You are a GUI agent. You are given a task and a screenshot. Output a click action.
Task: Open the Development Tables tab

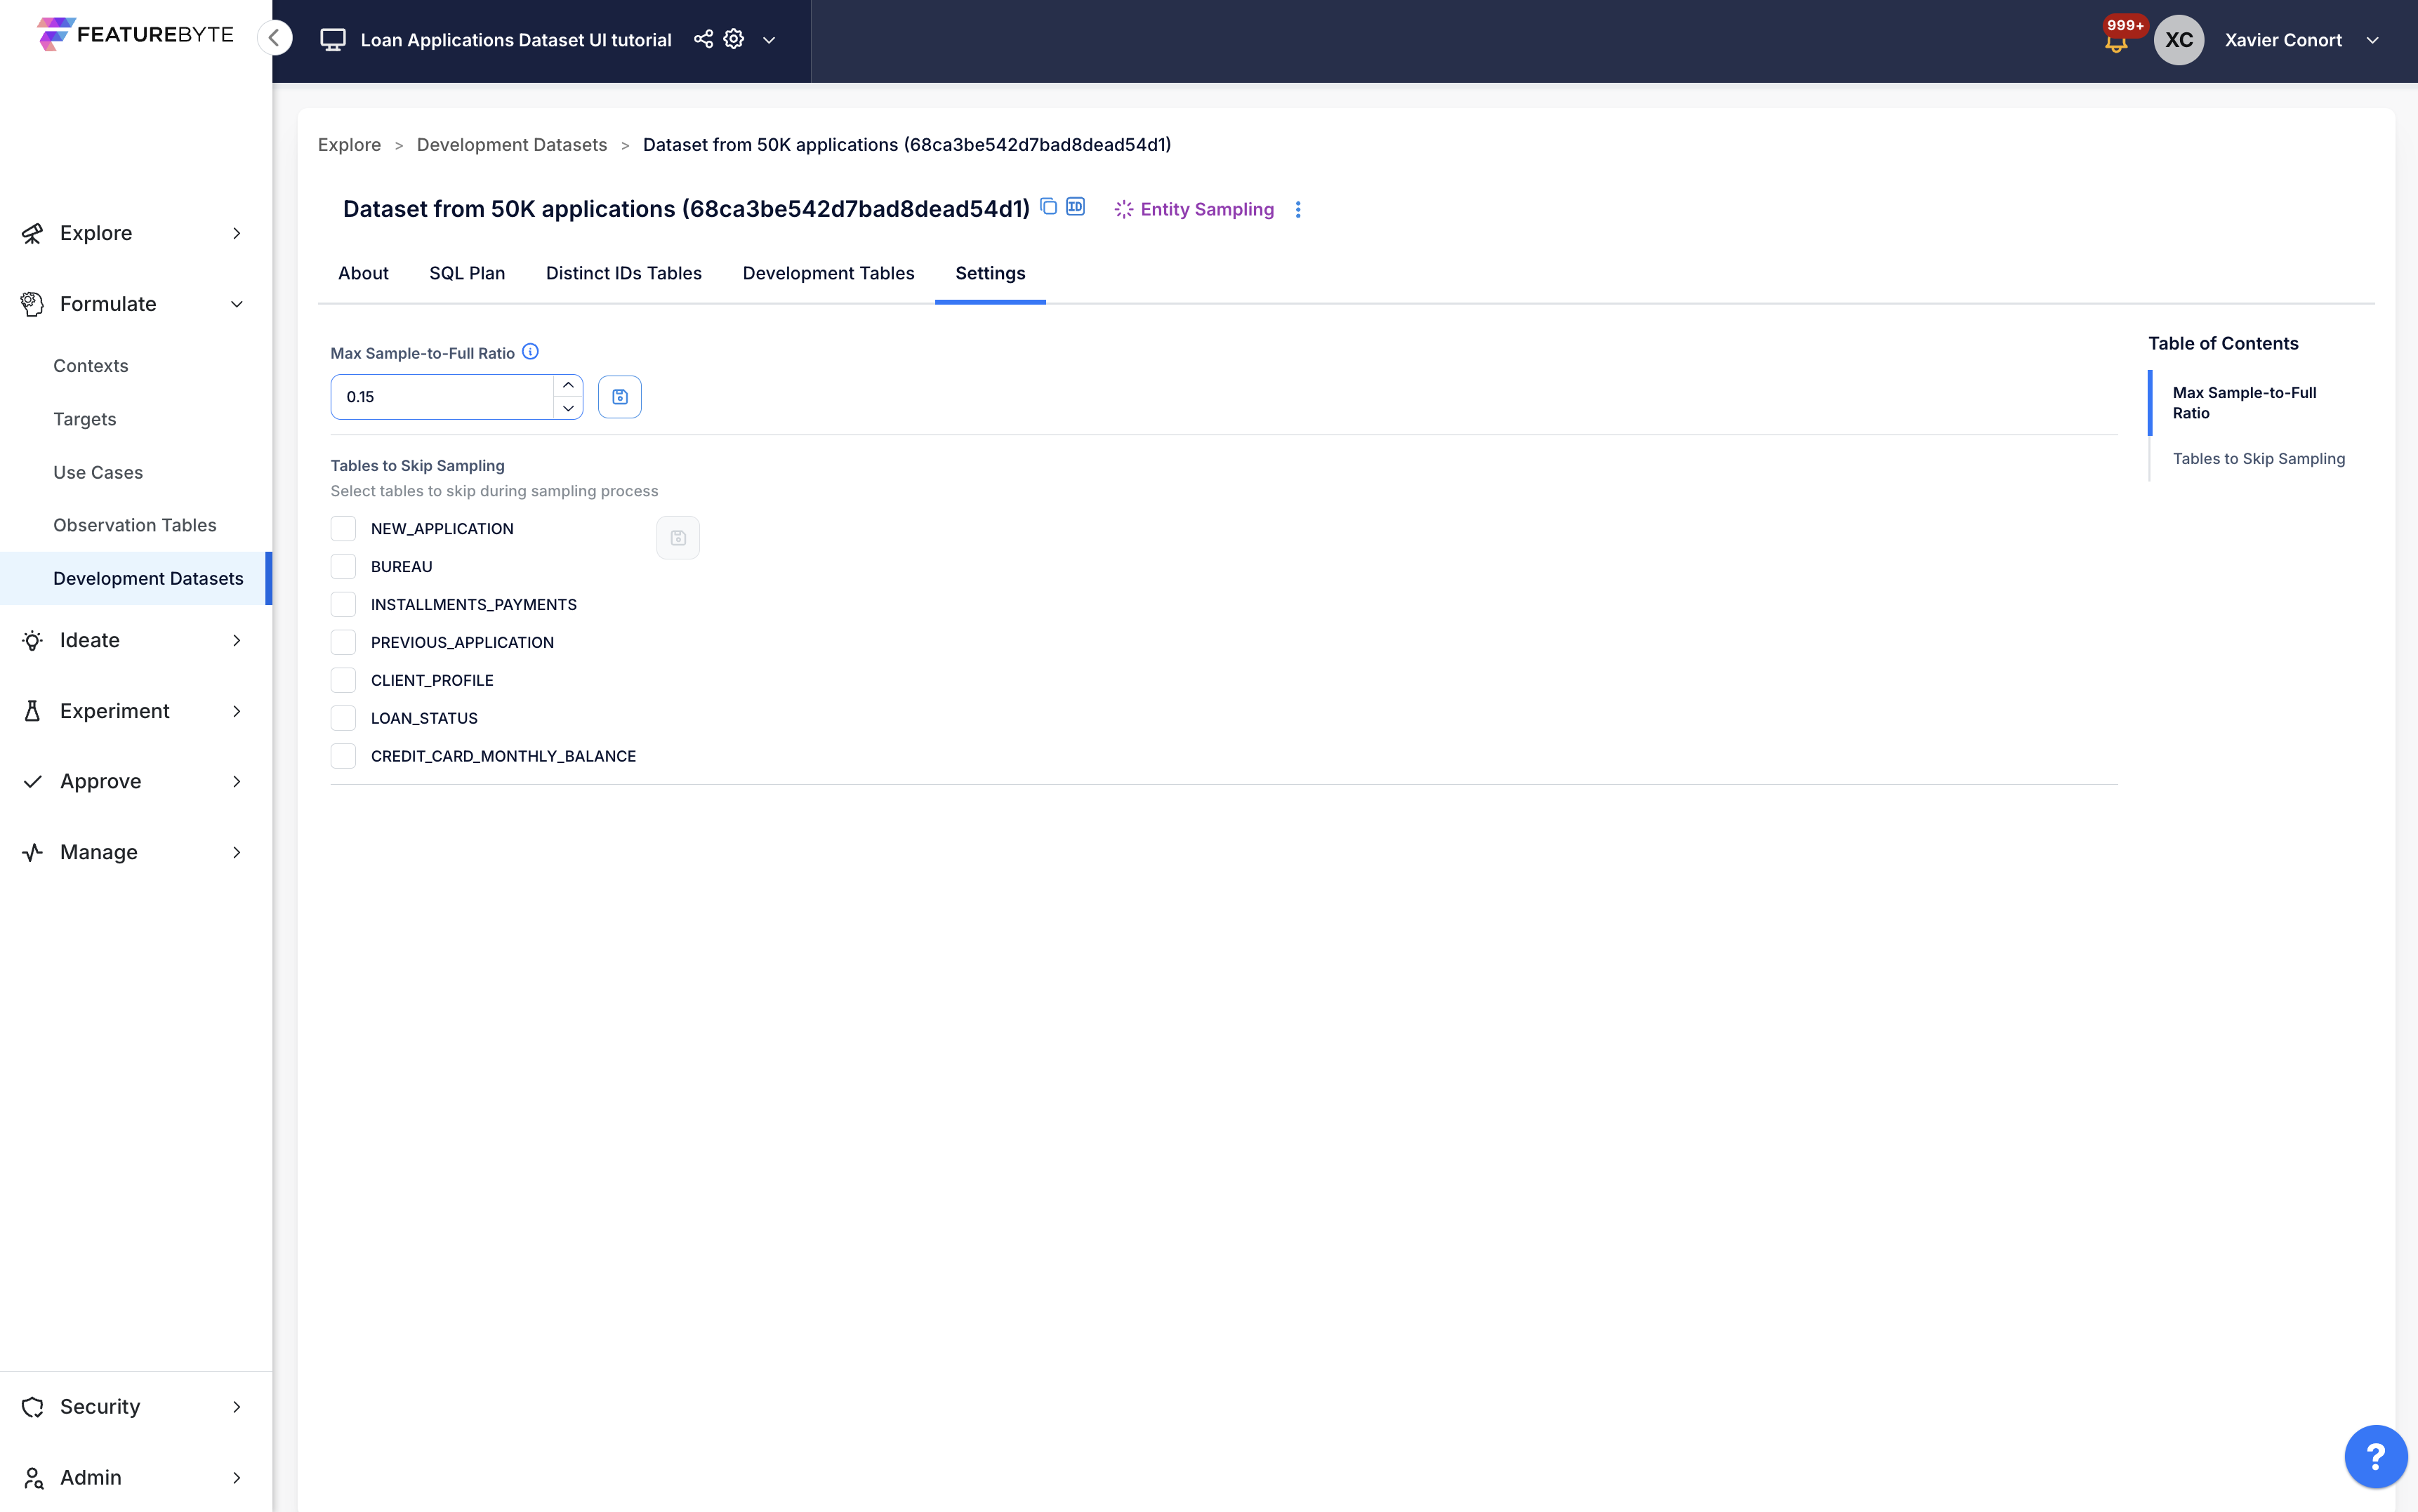[x=828, y=273]
